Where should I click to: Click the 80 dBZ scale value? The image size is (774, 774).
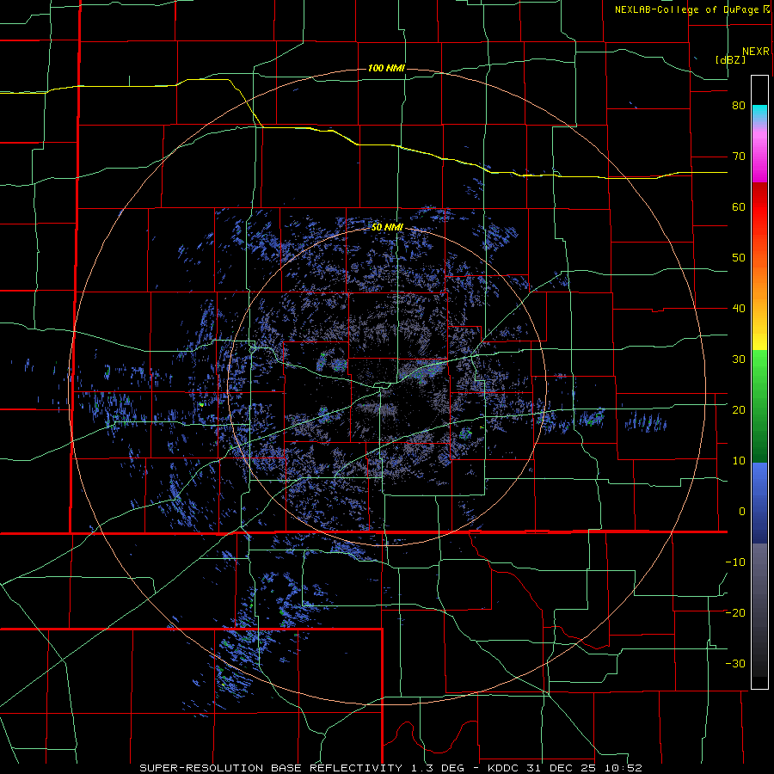point(739,106)
